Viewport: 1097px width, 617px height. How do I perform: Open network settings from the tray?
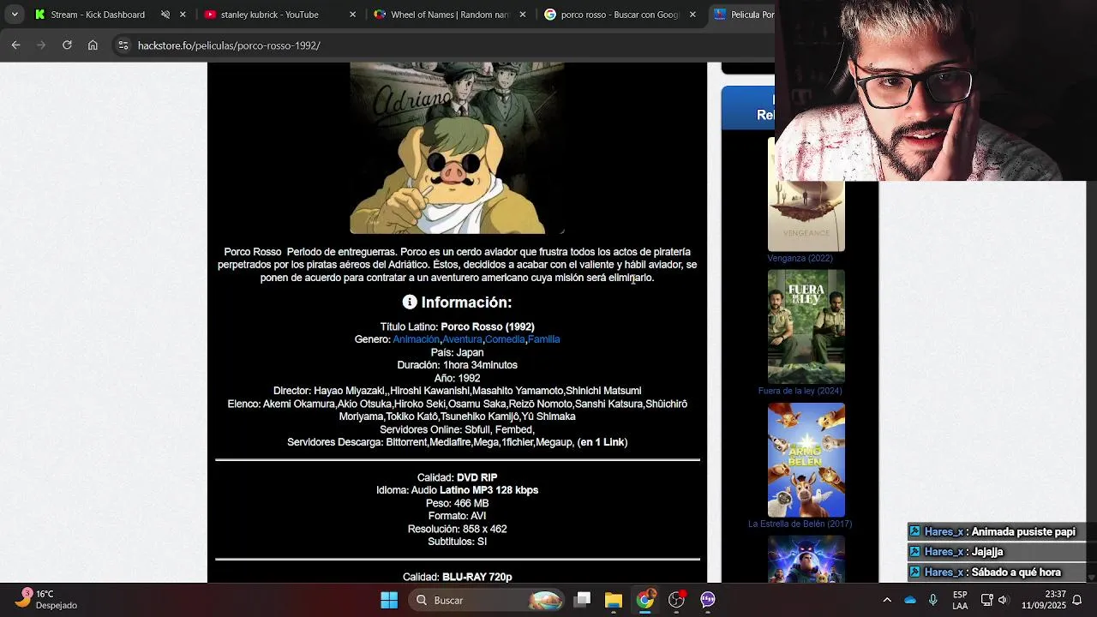tap(987, 600)
